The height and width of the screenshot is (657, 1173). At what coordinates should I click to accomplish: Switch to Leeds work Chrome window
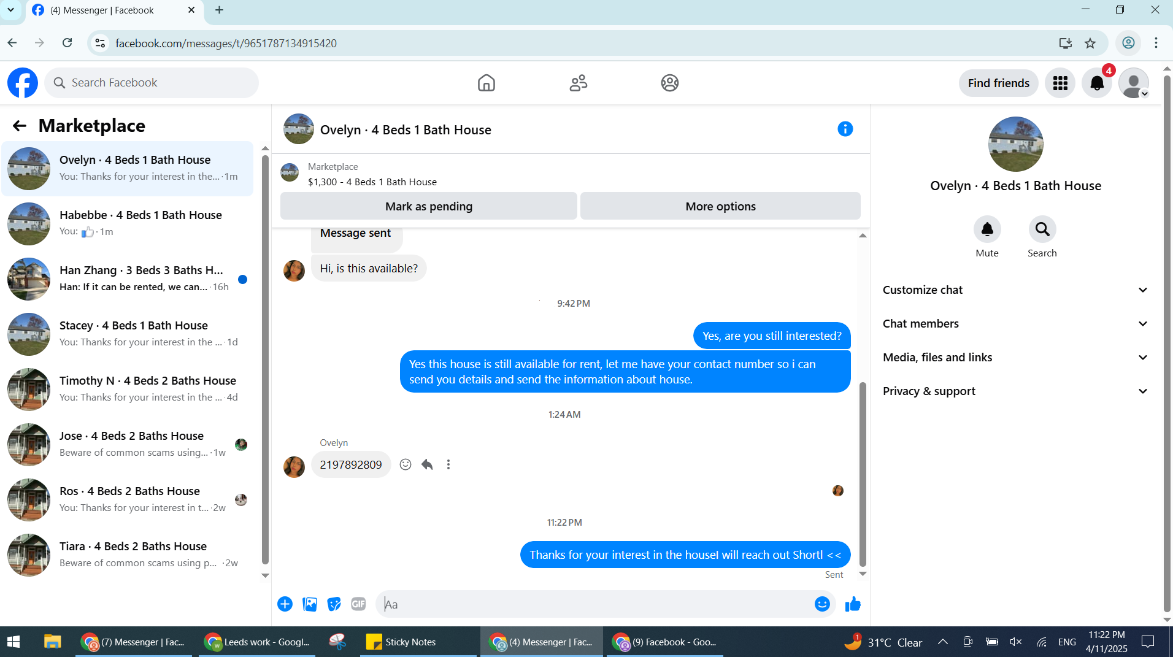point(257,642)
